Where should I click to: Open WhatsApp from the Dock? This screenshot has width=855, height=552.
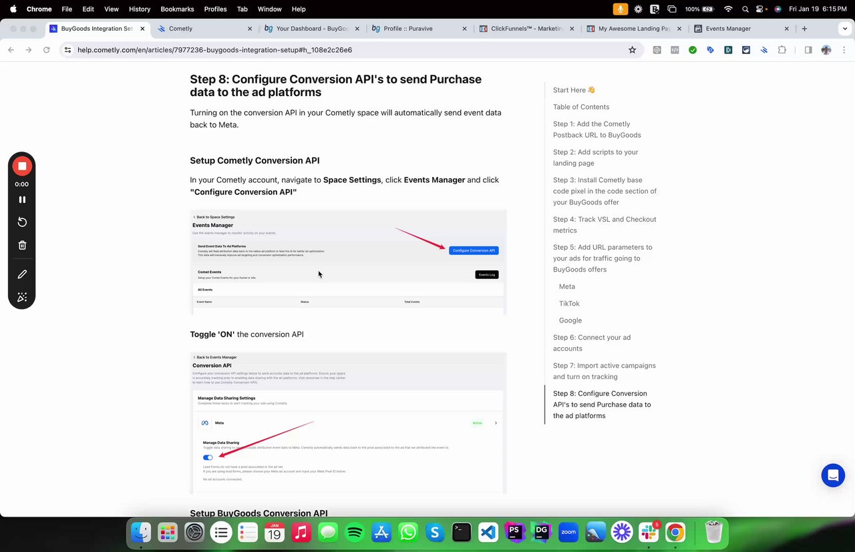(408, 532)
